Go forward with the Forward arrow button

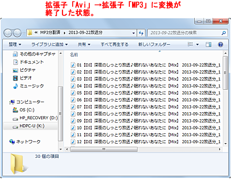(x=17, y=33)
